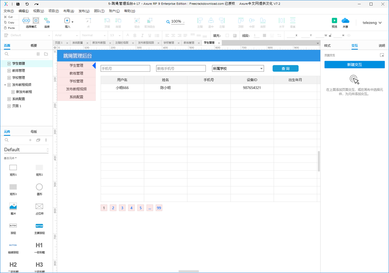
Task: Align horizontal center with 居中 icon
Action: 211,20
